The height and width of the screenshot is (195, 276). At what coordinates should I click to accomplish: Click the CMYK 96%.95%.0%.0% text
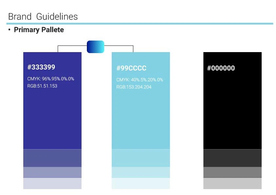click(x=51, y=79)
